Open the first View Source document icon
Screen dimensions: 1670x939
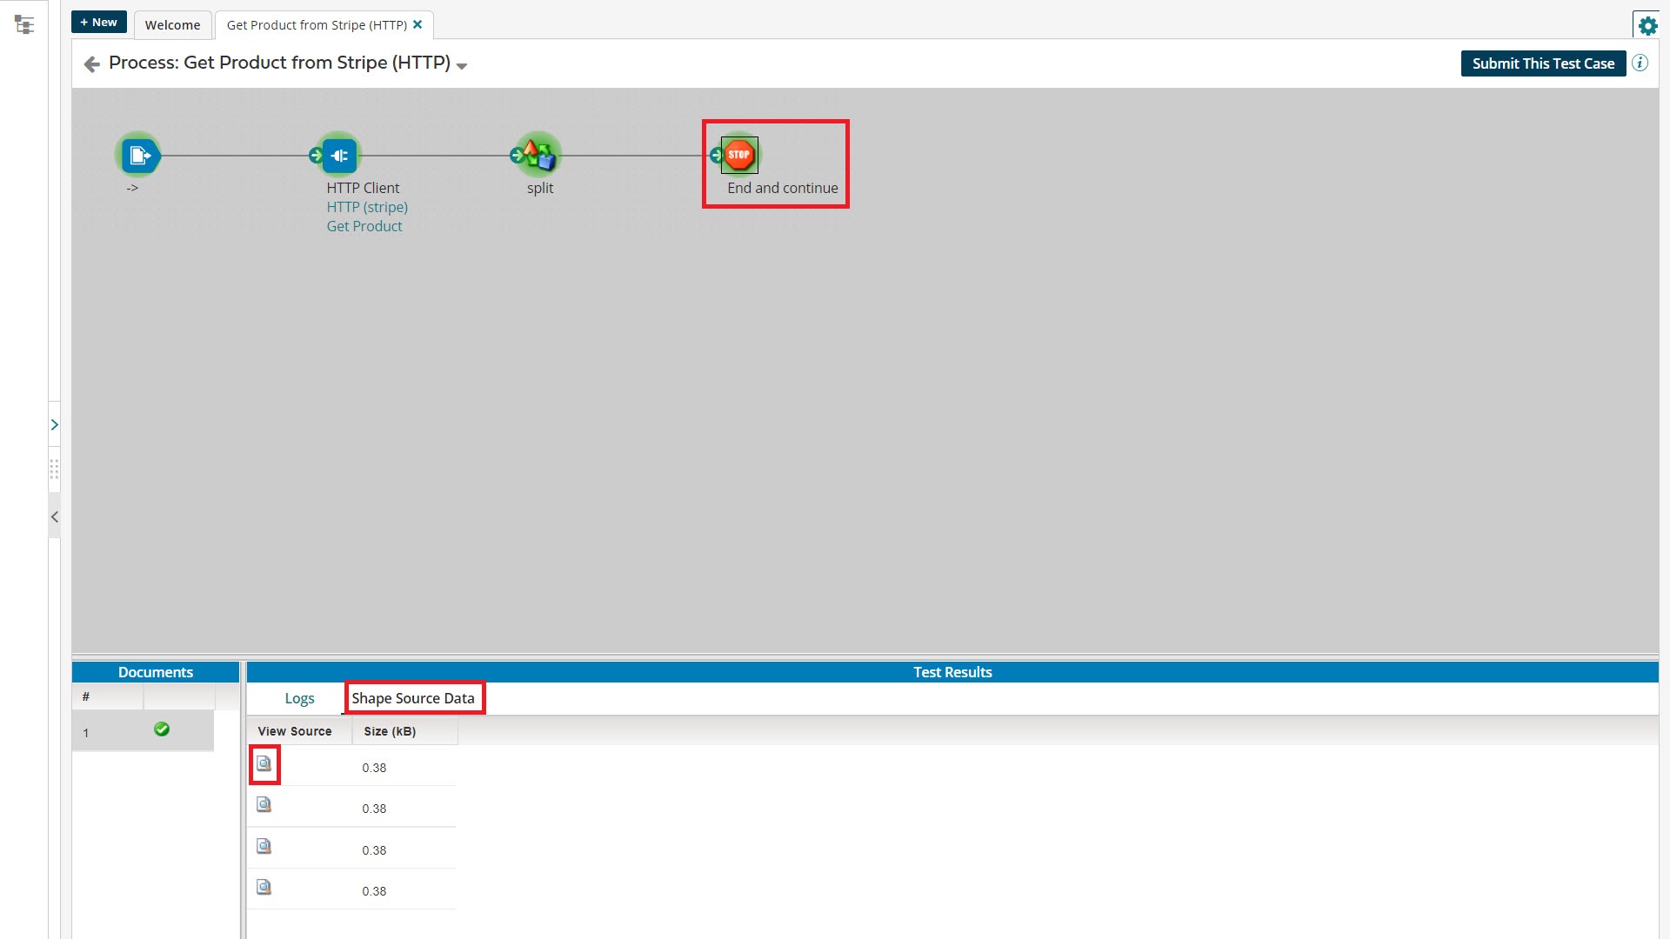tap(264, 764)
